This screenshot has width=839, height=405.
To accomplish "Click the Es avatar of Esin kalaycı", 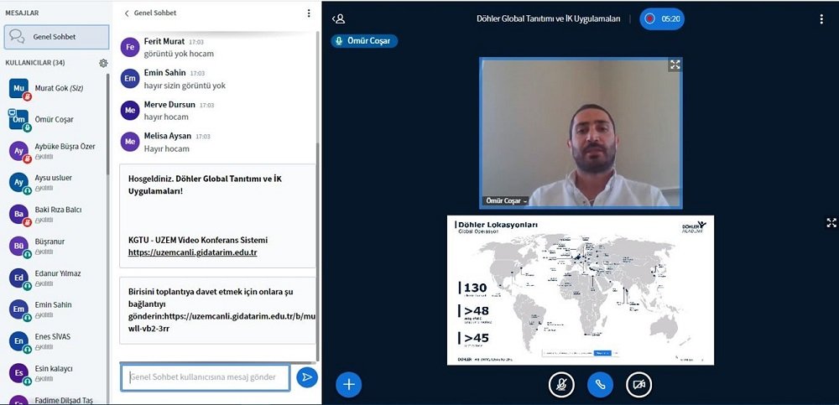I will (x=18, y=373).
